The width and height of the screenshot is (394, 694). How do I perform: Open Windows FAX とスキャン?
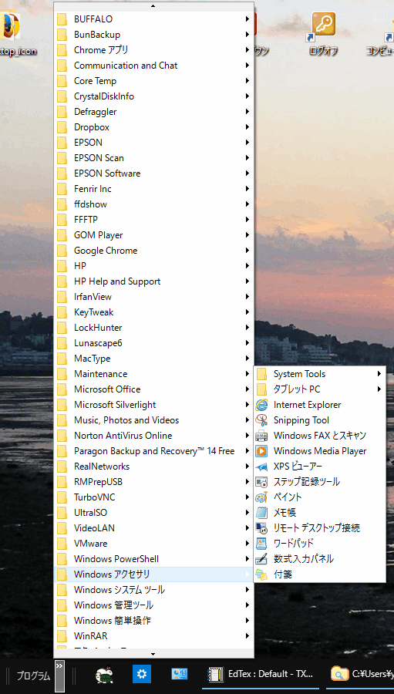320,436
